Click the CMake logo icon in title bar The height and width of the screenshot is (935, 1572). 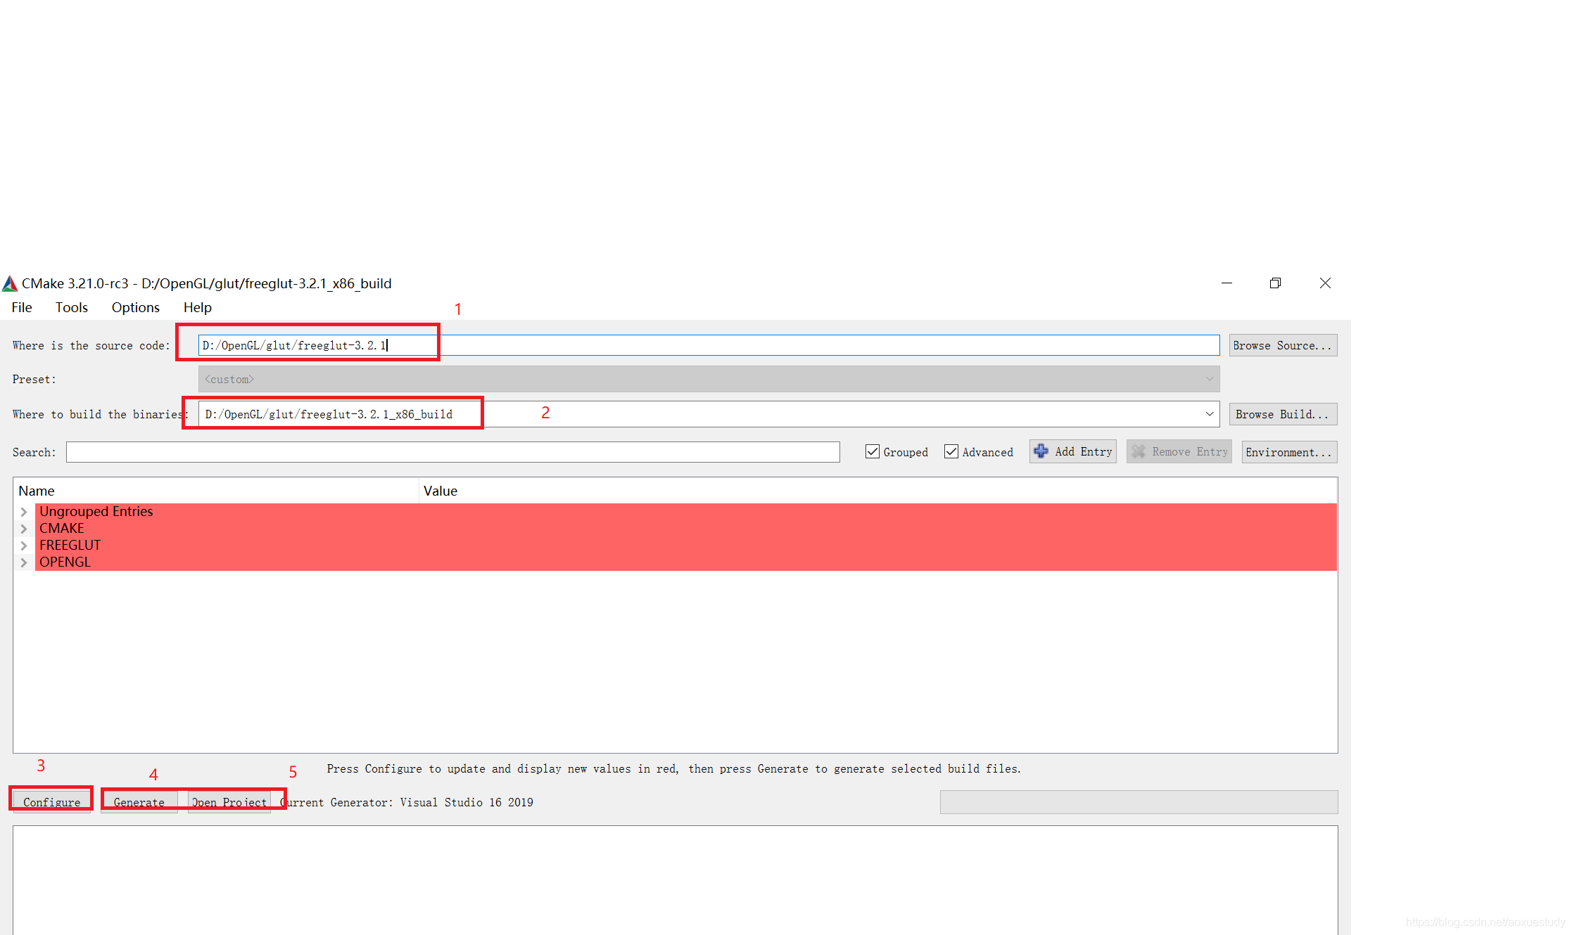click(x=10, y=283)
